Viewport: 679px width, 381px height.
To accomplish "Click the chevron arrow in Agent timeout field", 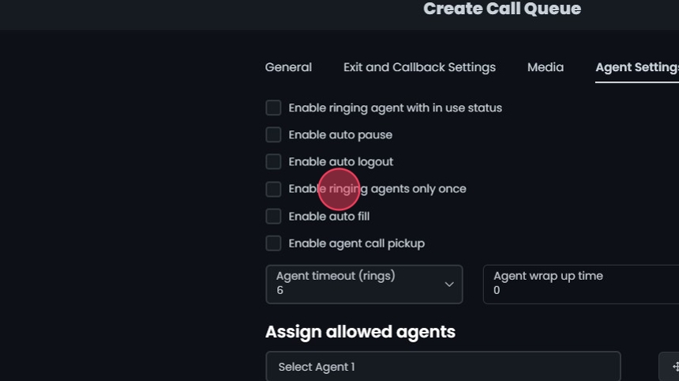I will click(449, 285).
